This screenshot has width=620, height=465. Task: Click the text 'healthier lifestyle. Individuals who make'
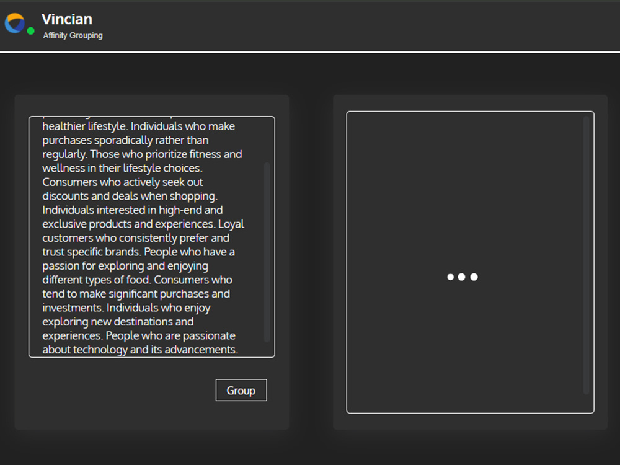point(139,126)
